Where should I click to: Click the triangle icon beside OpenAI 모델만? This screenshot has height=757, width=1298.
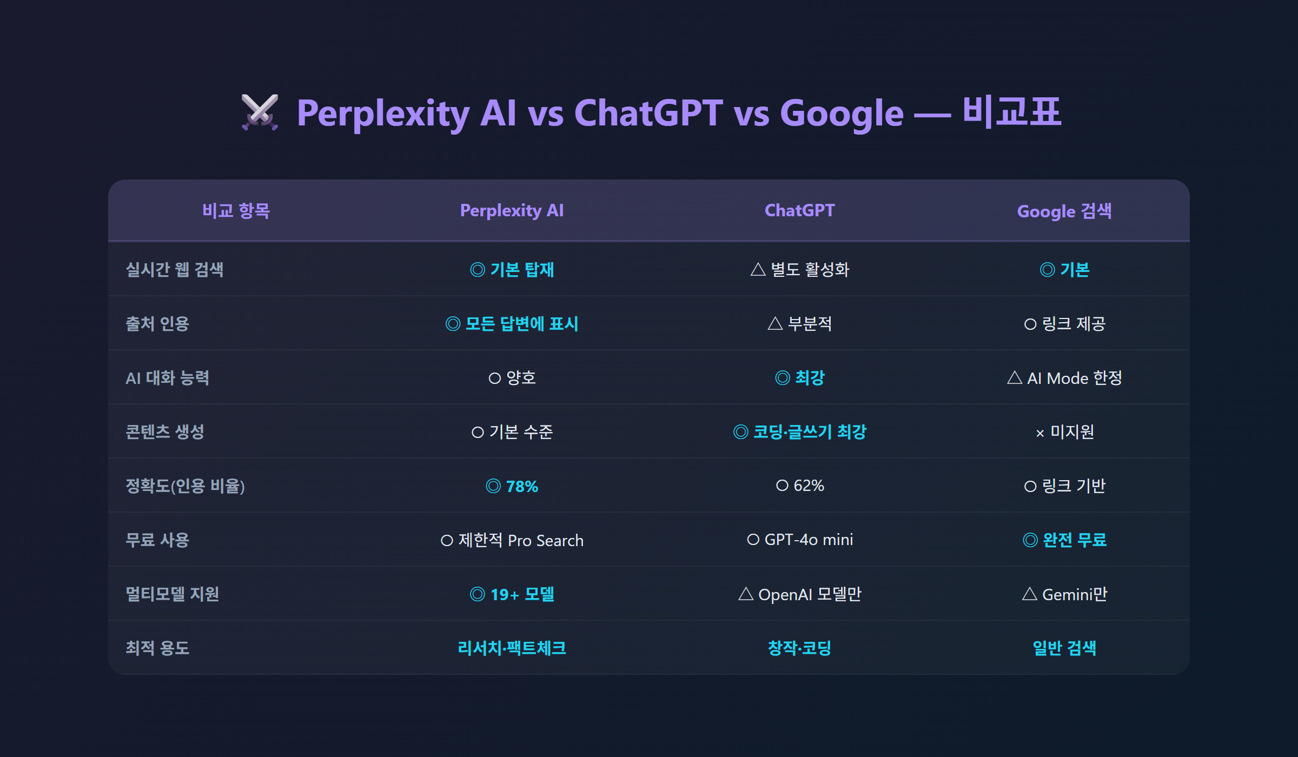pyautogui.click(x=746, y=594)
